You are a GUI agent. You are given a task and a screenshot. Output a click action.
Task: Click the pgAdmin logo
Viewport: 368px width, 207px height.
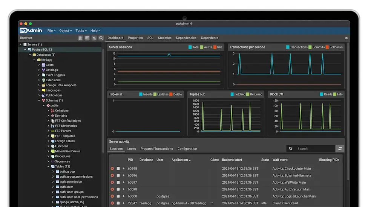[31, 30]
